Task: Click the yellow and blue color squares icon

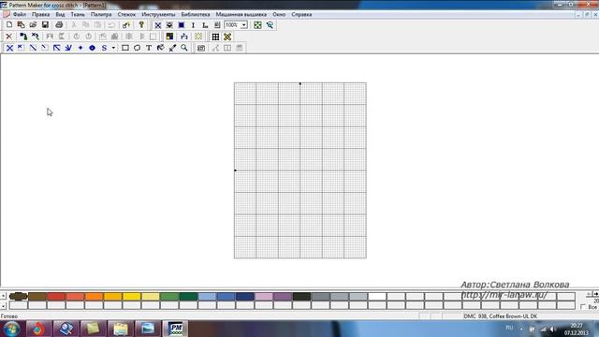Action: coord(169,37)
